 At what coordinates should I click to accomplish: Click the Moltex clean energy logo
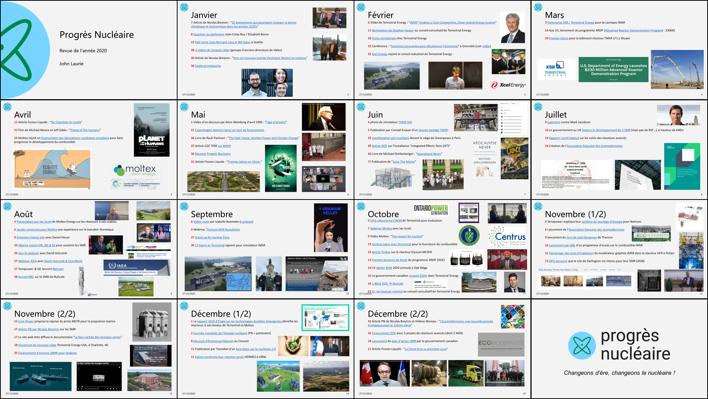[x=135, y=170]
